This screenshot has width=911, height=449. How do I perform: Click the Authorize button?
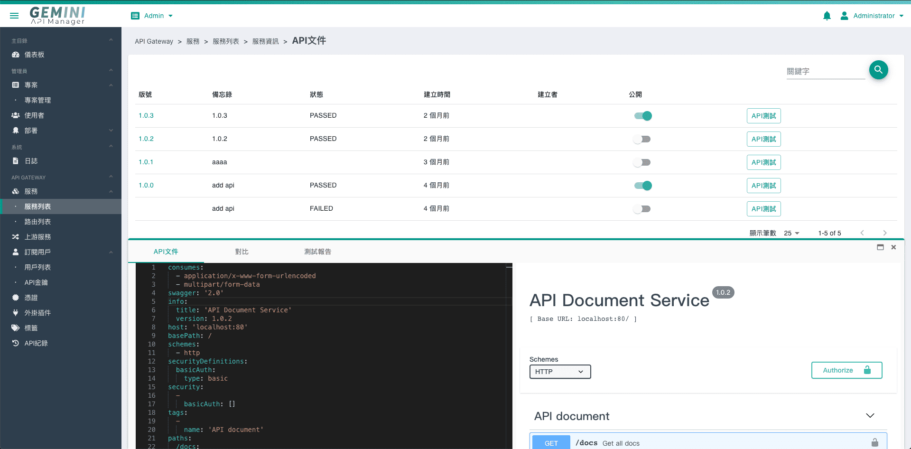tap(846, 370)
